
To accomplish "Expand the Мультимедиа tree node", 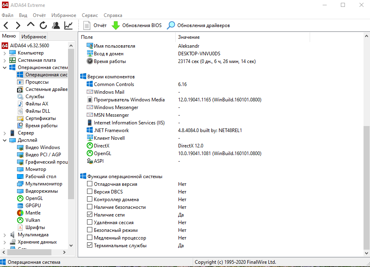I will (4, 235).
